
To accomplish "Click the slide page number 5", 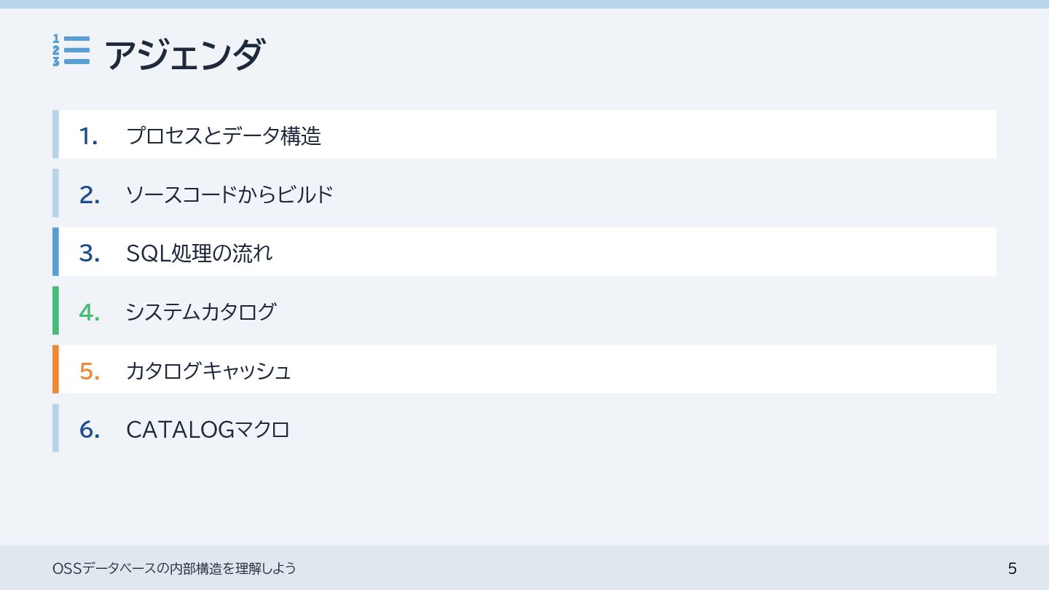I will [x=1012, y=568].
